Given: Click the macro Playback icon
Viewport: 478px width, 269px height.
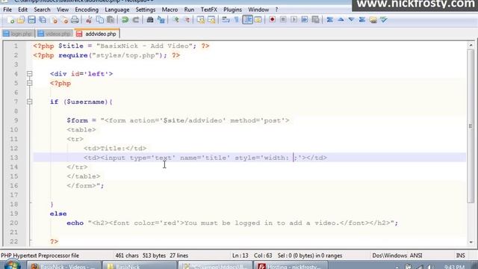Looking at the screenshot, I should [294, 20].
